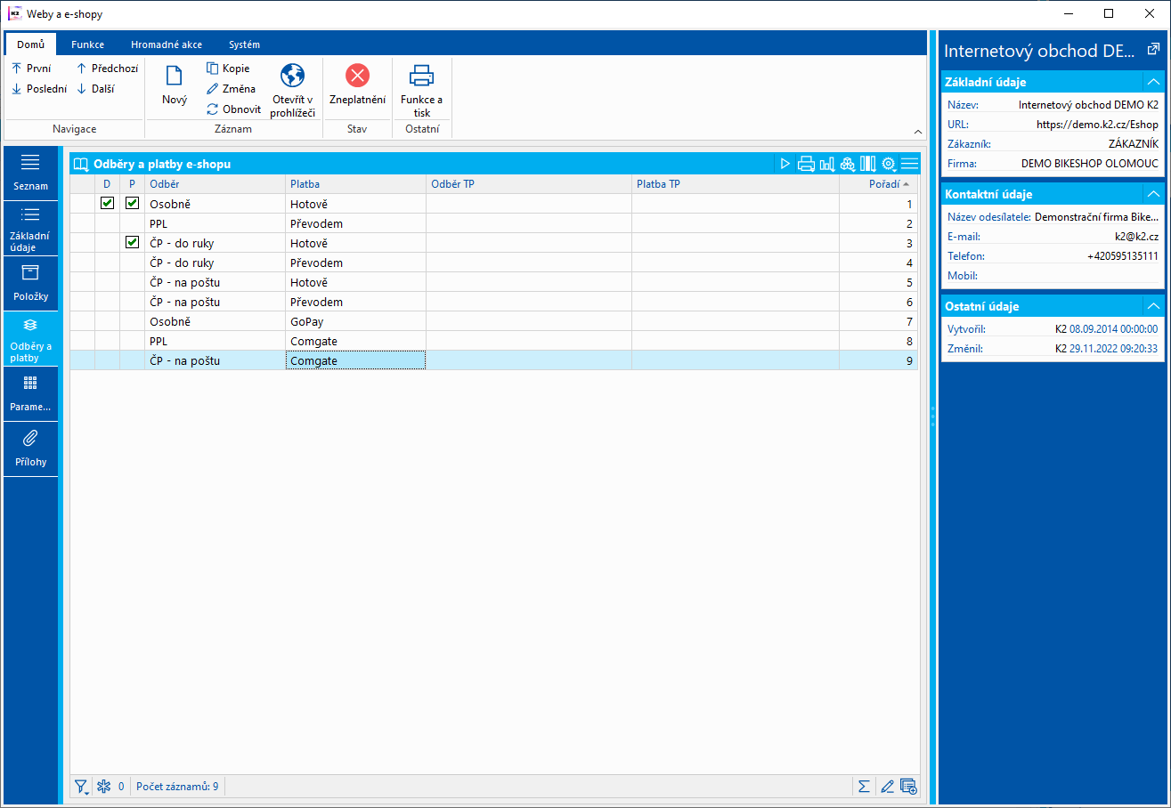
Task: Open the columns setup icon in grid header
Action: coord(867,164)
